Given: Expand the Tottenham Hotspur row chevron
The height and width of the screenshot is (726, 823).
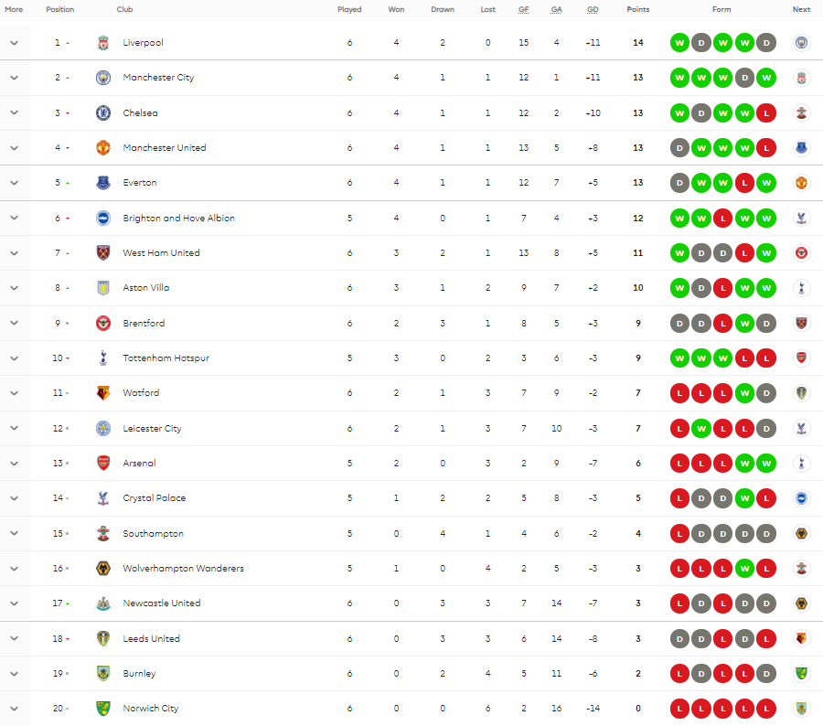Looking at the screenshot, I should click(x=15, y=358).
